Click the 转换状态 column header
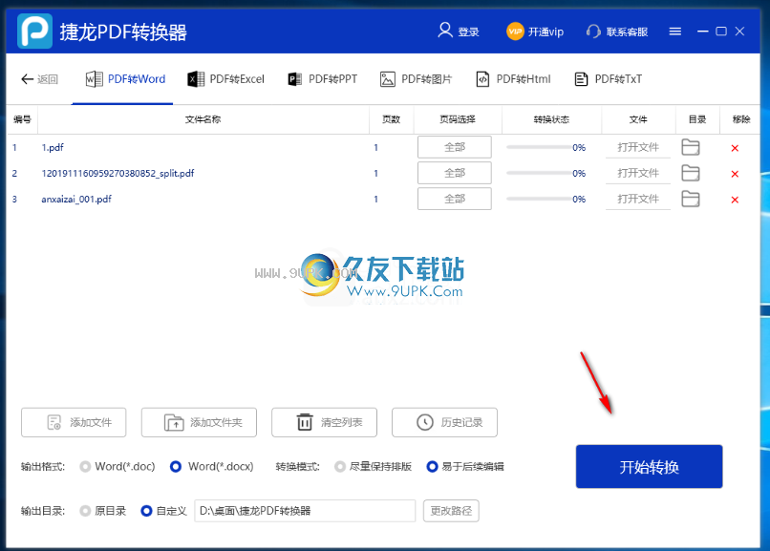 click(551, 119)
